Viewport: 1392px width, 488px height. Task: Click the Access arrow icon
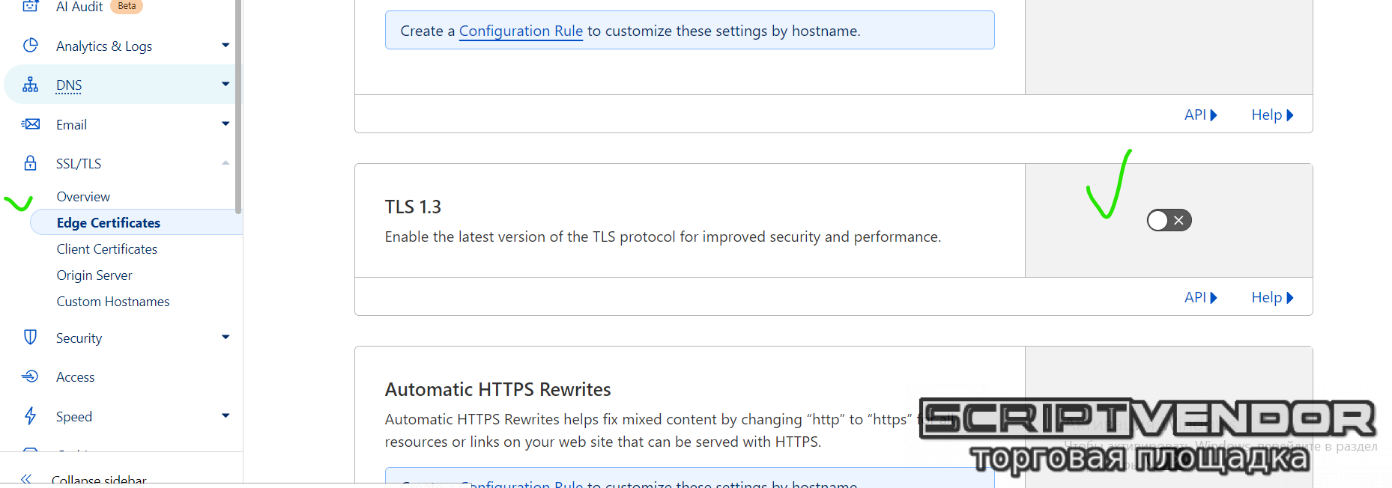coord(31,376)
